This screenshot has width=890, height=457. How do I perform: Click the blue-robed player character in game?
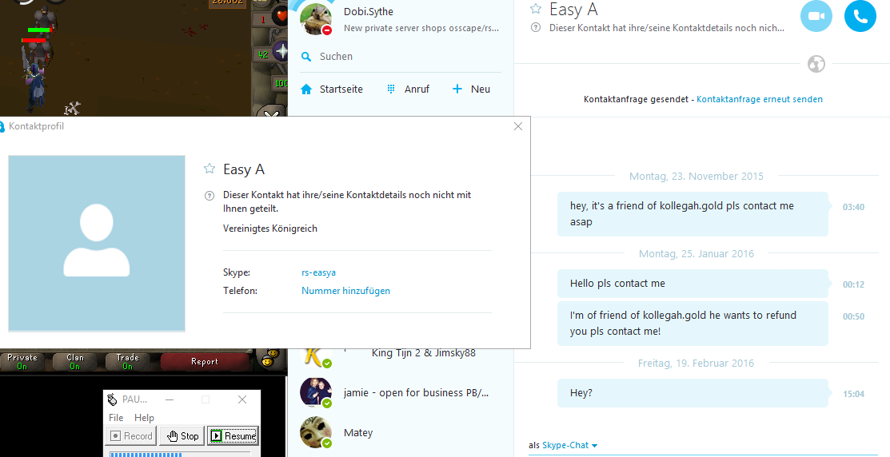click(x=34, y=85)
